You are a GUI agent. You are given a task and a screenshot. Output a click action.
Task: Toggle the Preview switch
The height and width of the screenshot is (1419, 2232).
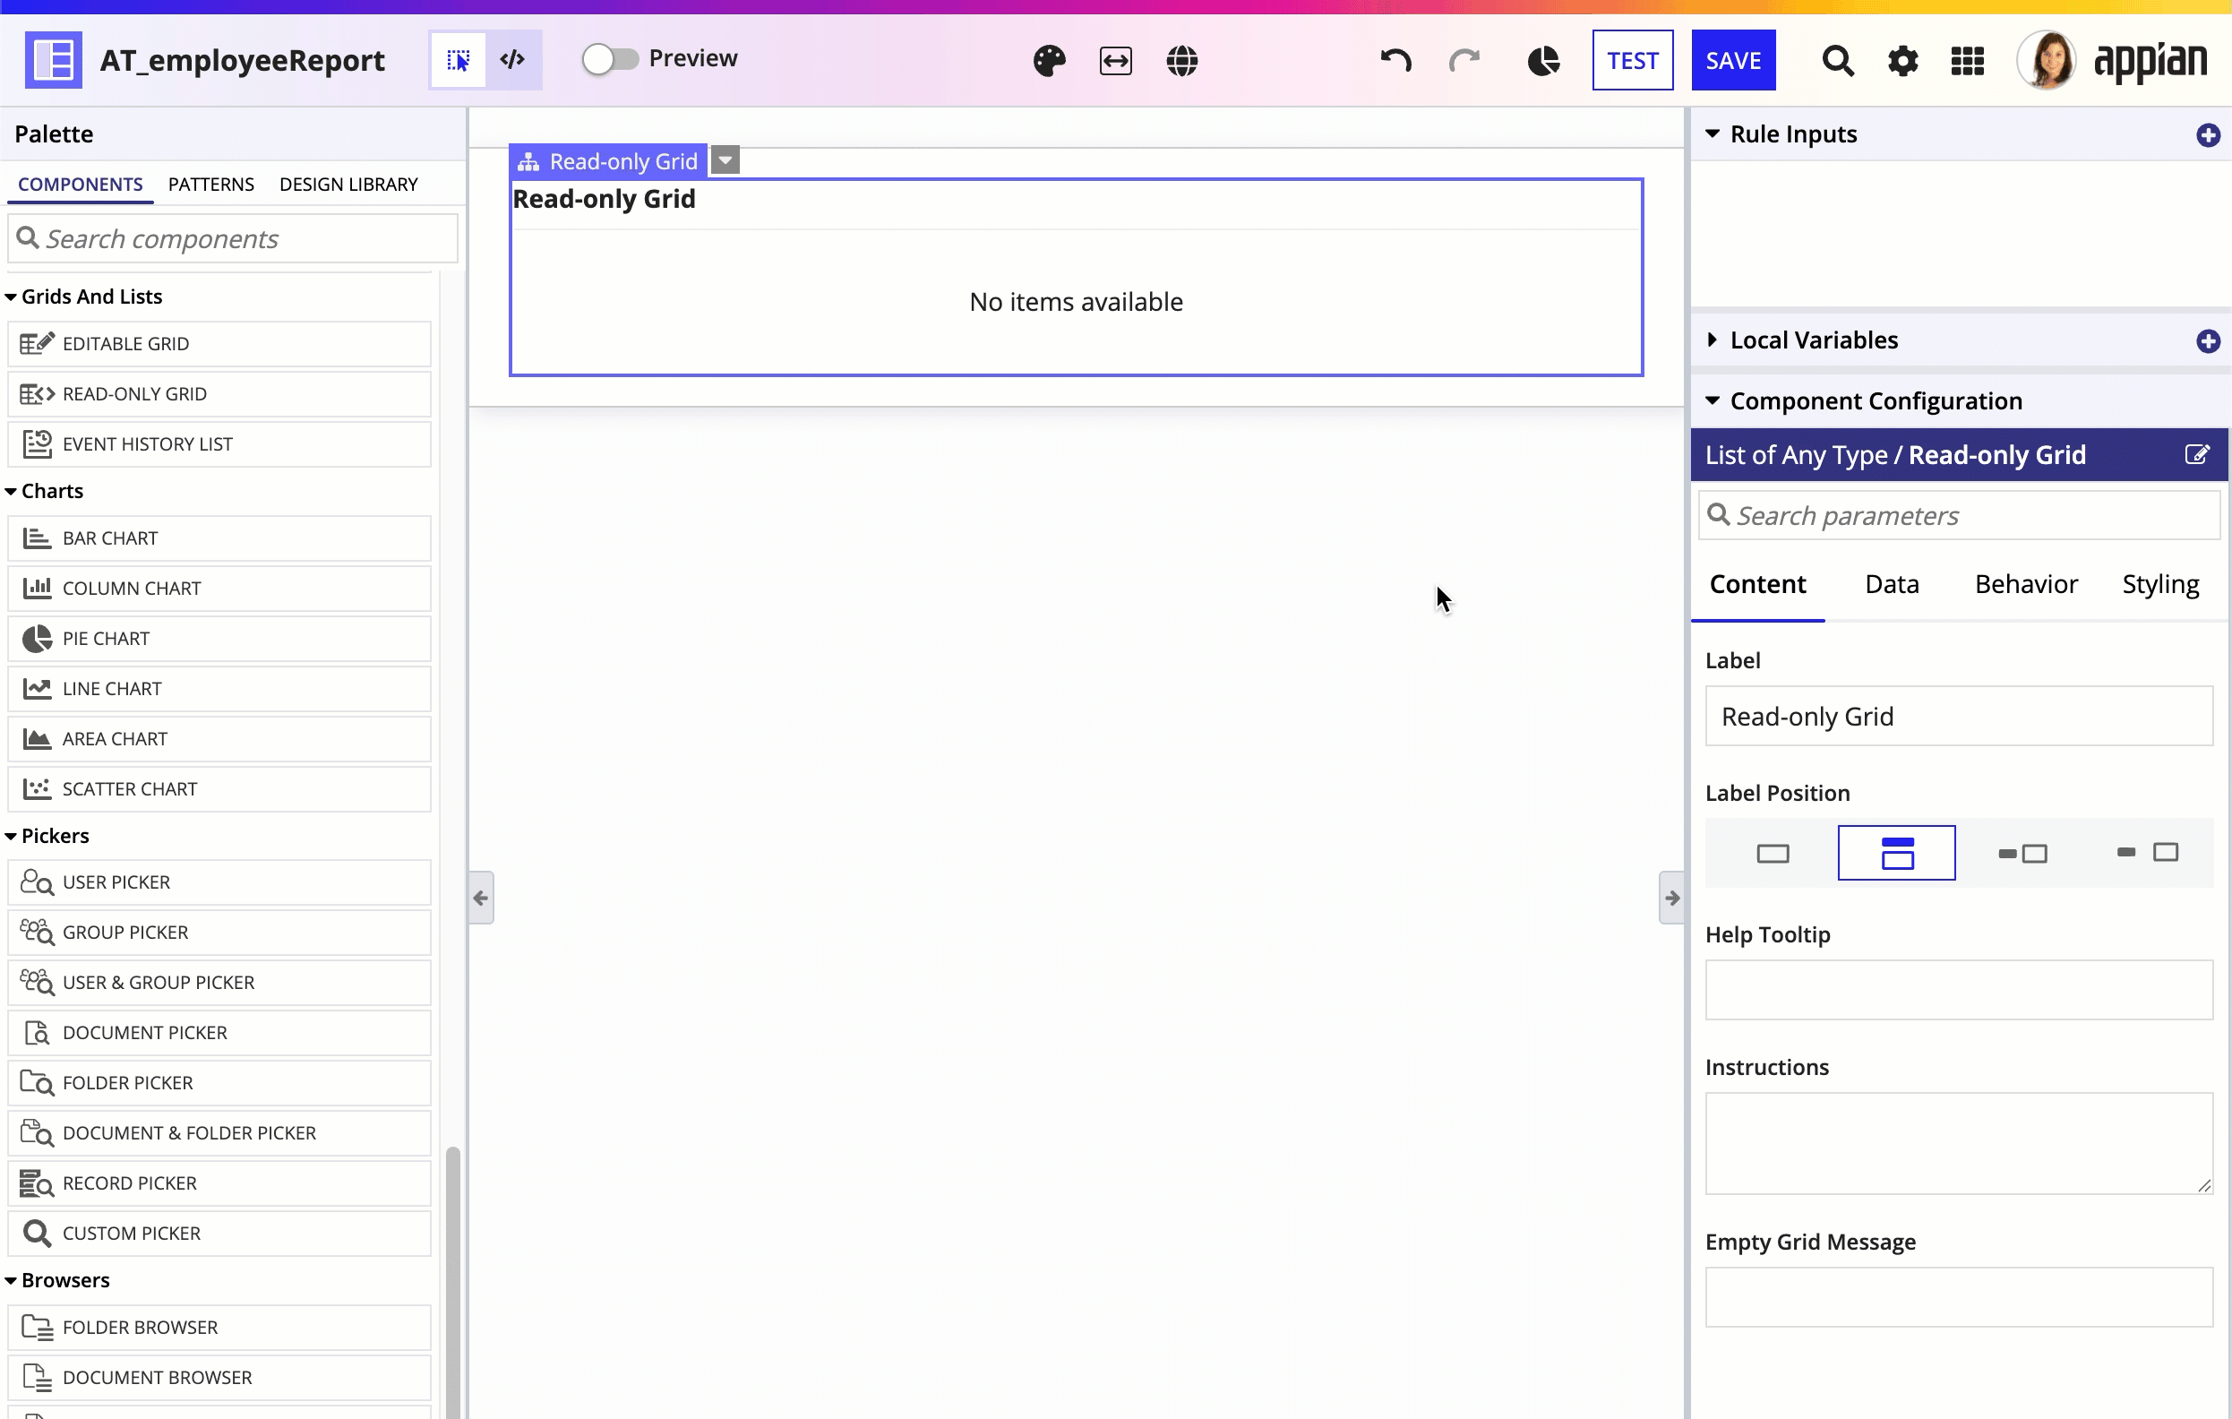(610, 59)
